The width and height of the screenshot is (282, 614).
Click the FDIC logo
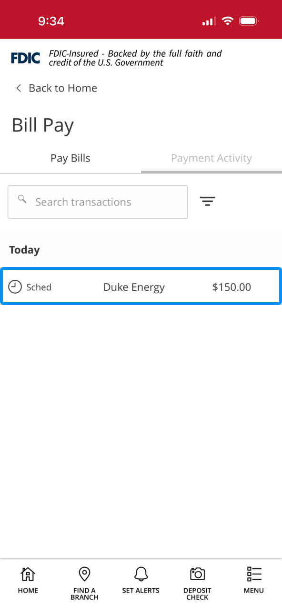pyautogui.click(x=25, y=57)
